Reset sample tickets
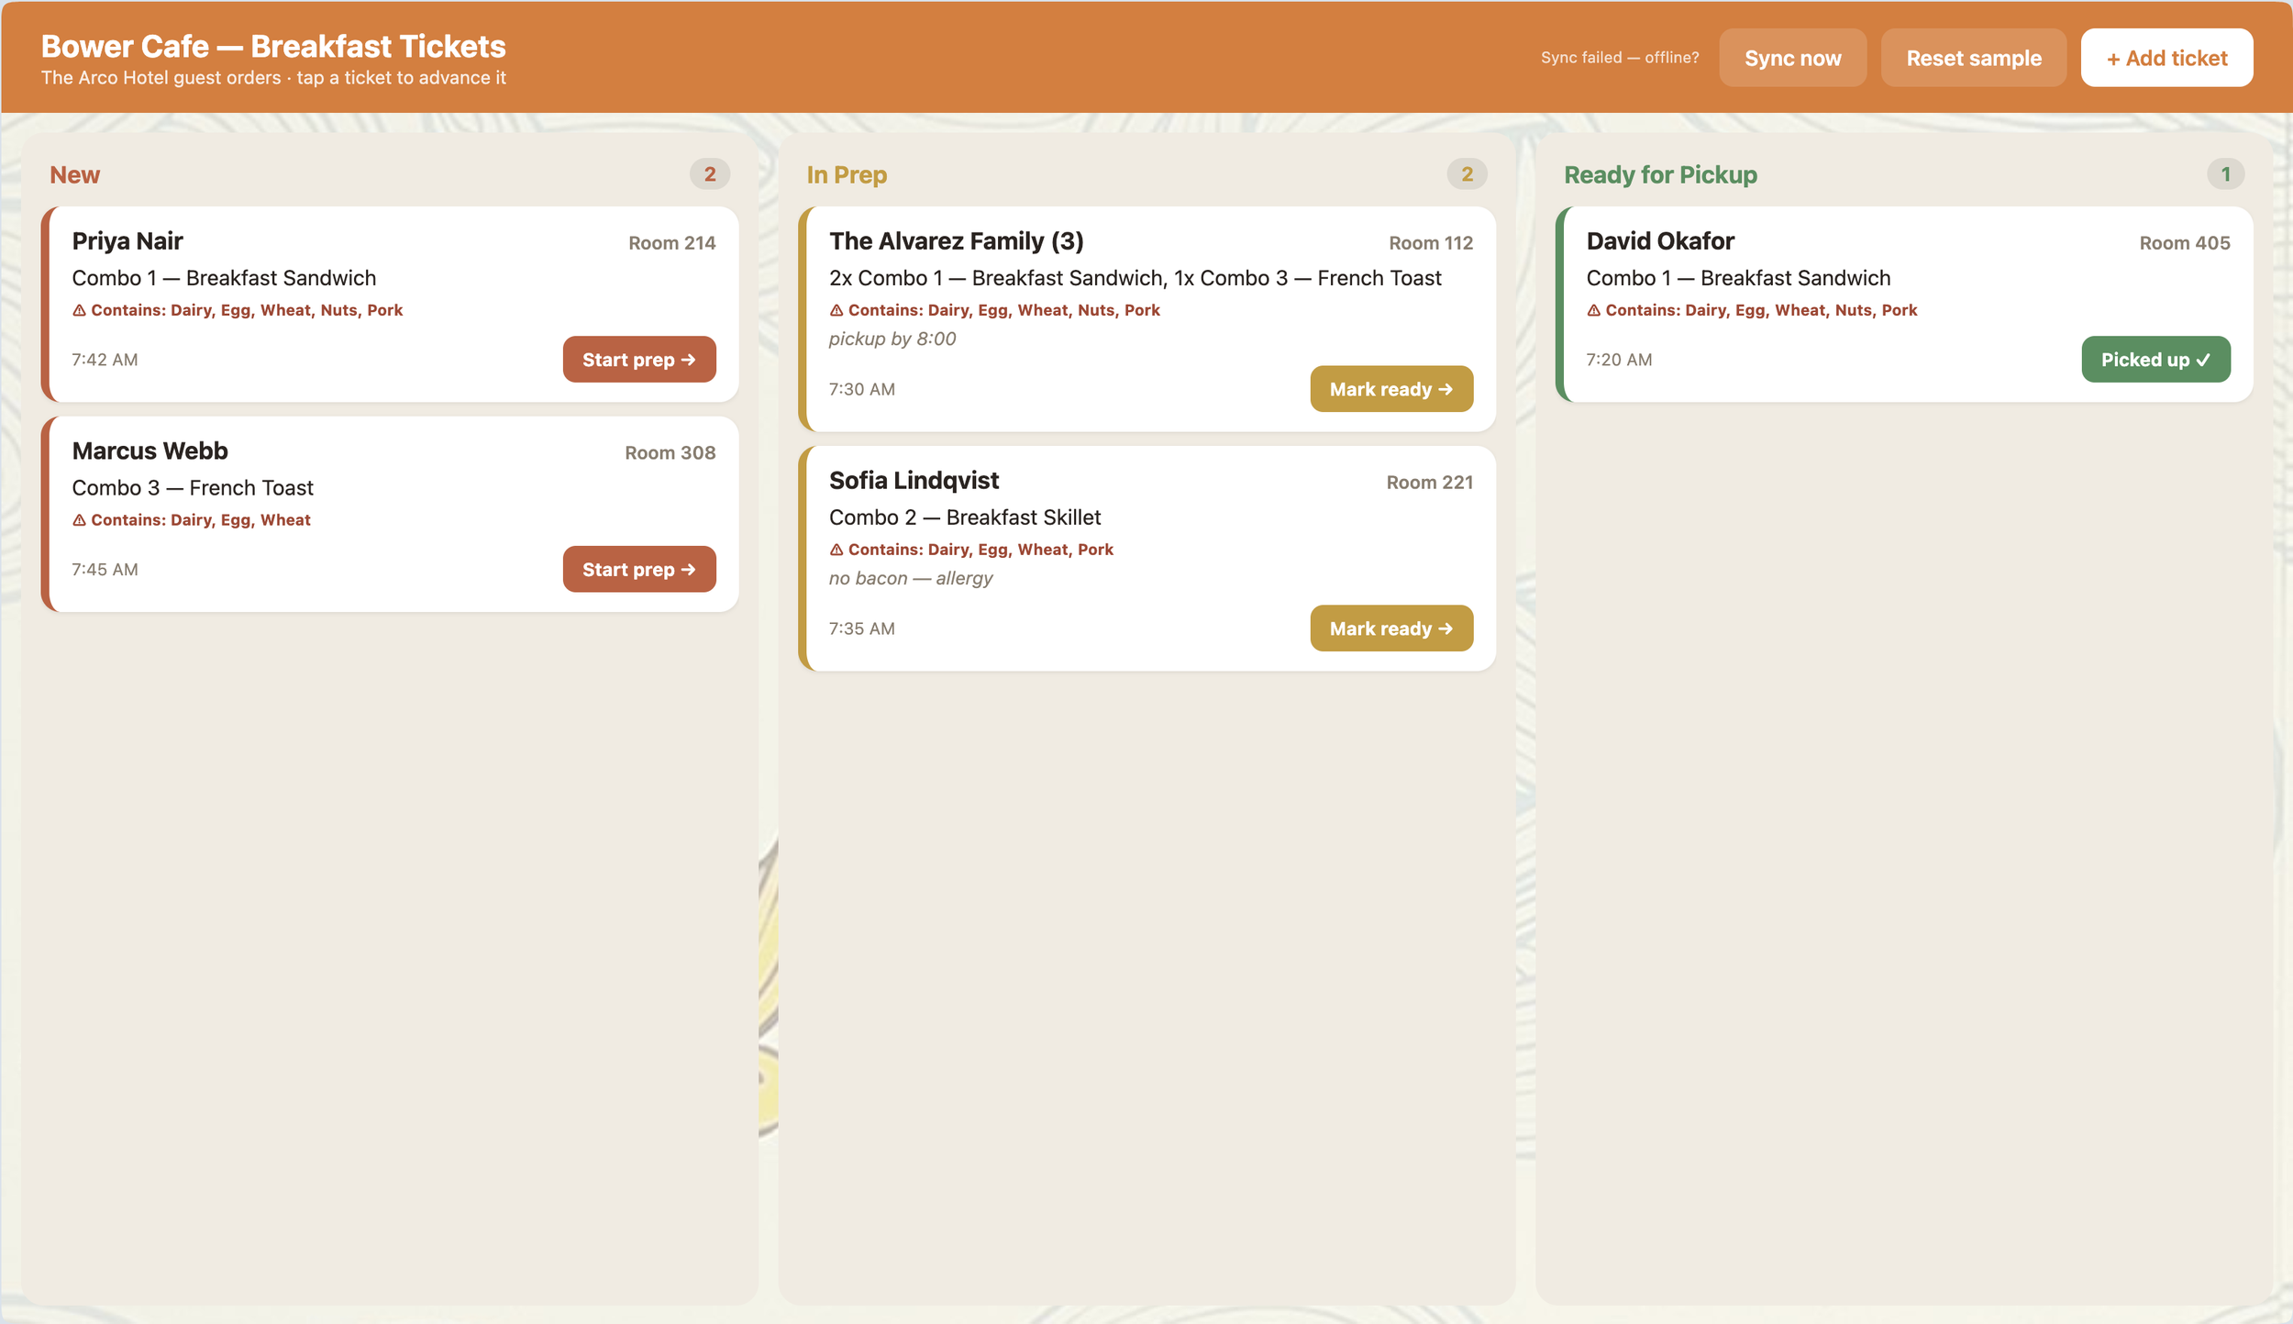Viewport: 2293px width, 1324px height. (x=1973, y=58)
